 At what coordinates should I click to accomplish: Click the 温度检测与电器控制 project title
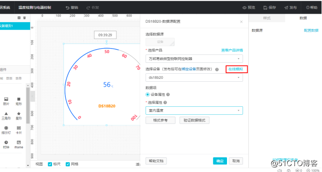(35, 8)
